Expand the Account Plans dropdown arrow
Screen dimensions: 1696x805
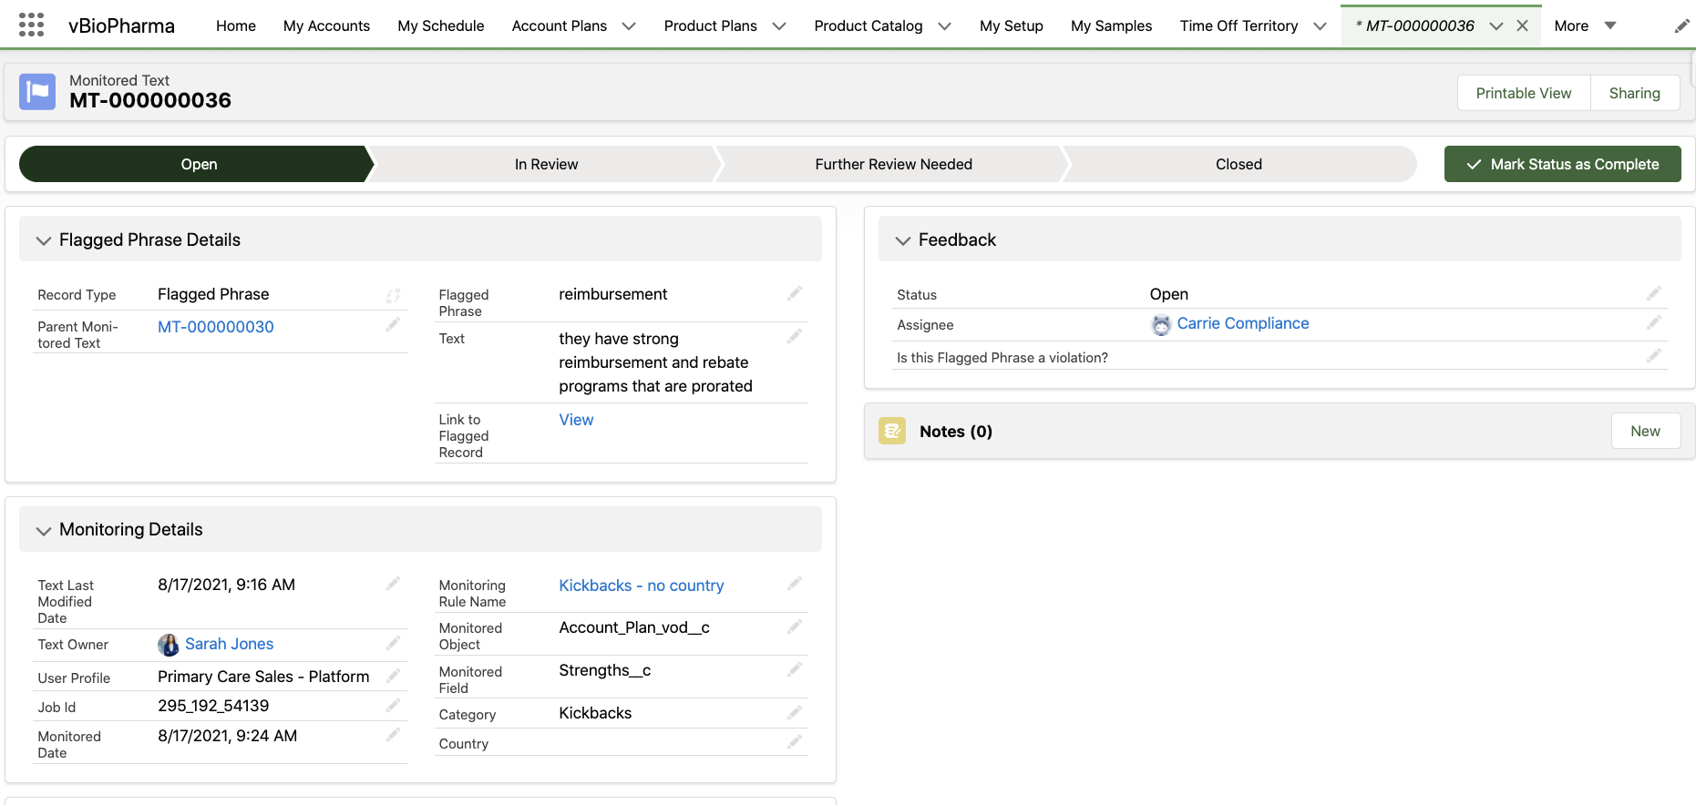click(x=629, y=26)
